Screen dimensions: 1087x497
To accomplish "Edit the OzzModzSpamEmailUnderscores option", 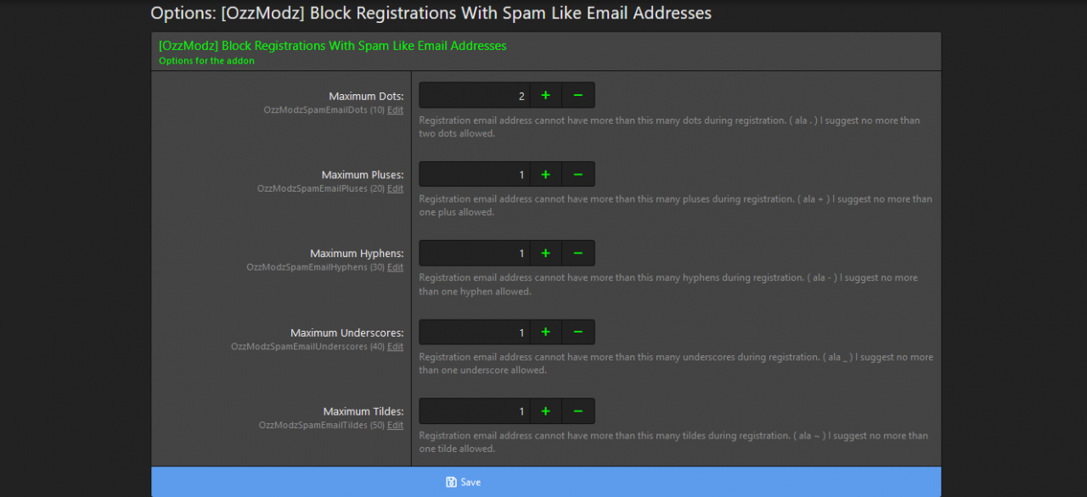I will (395, 347).
